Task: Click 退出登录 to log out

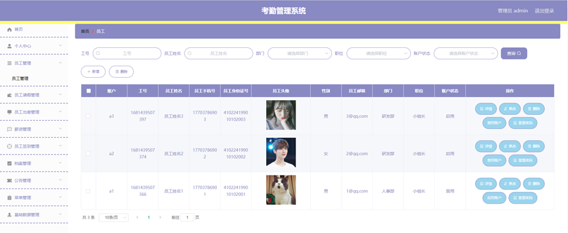Action: 544,11
